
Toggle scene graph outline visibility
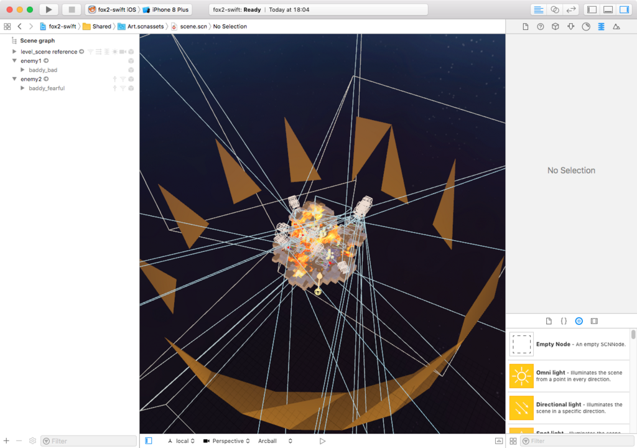click(x=149, y=441)
